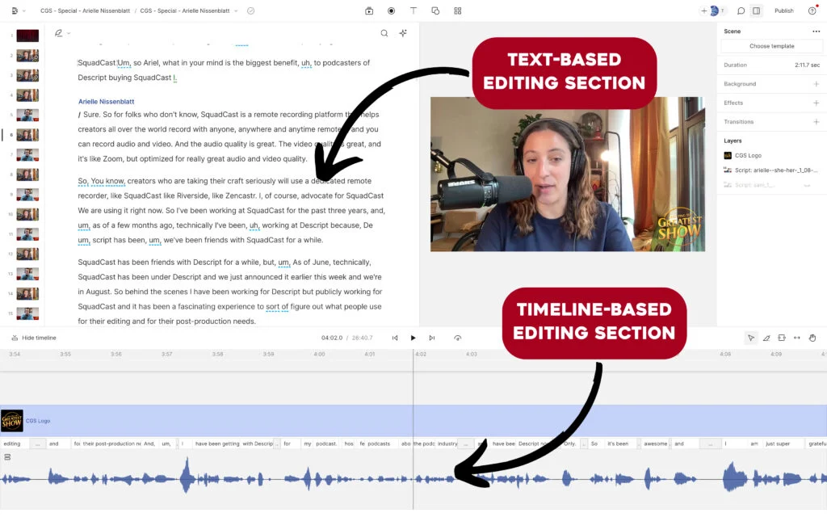Image resolution: width=827 pixels, height=517 pixels.
Task: Hide the timeline
Action: coord(34,338)
